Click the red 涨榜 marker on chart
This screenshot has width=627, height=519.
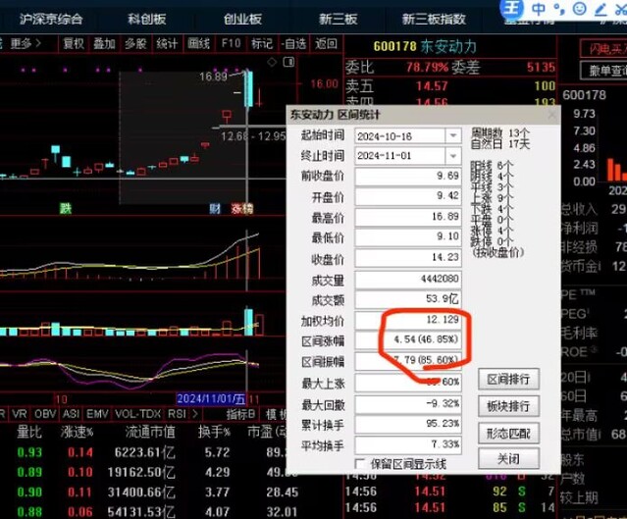click(x=242, y=208)
